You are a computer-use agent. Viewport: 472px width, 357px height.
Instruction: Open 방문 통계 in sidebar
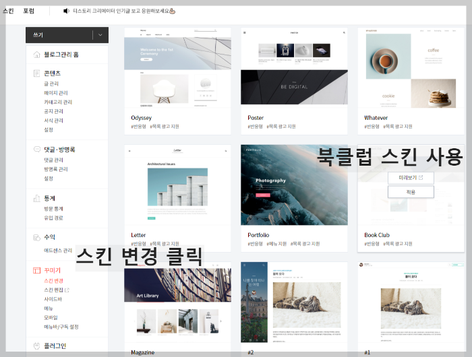point(53,209)
